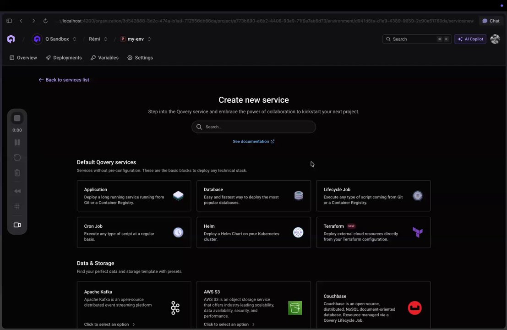
Task: Click the red Couchbase logo icon
Action: [414, 308]
